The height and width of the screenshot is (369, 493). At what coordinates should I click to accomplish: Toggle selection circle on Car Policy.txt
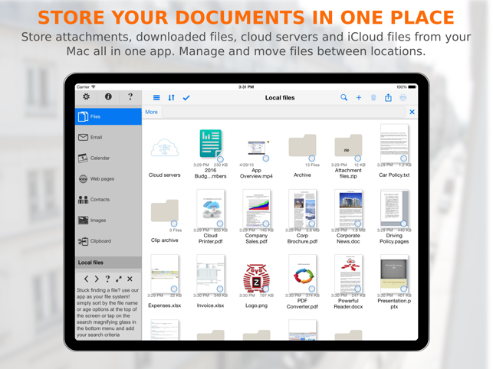(x=404, y=158)
